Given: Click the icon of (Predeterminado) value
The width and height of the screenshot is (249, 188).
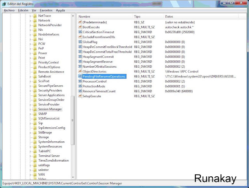Looking at the screenshot, I should tap(80, 22).
